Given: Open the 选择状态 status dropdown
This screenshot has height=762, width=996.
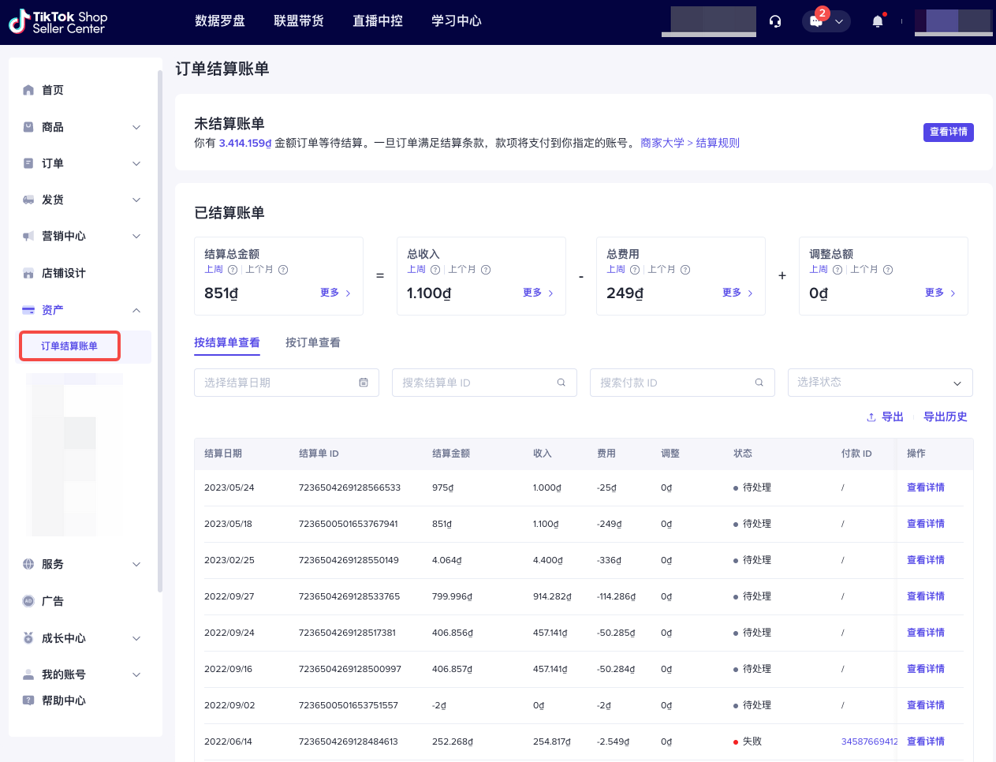Looking at the screenshot, I should tap(879, 383).
